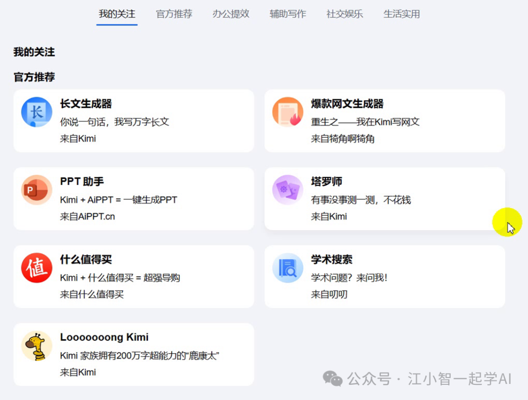Click description 有事没事测一测，不花钱
Image resolution: width=528 pixels, height=400 pixels.
point(361,200)
